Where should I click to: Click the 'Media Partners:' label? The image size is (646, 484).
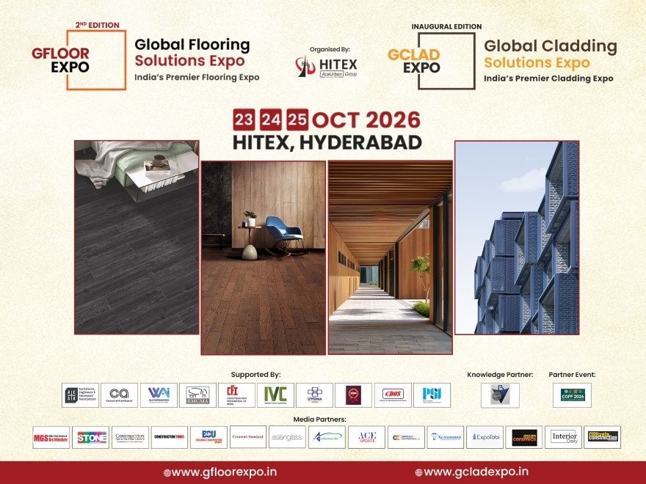click(320, 419)
